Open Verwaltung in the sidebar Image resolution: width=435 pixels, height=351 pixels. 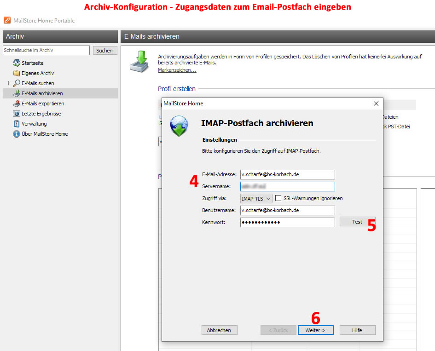tap(34, 124)
